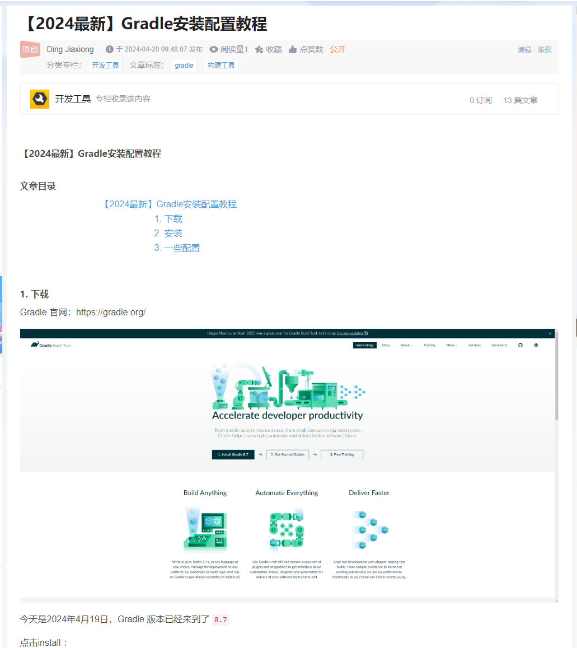Click the factory hero illustration
Screen dimensions: 577x648
pyautogui.click(x=288, y=386)
